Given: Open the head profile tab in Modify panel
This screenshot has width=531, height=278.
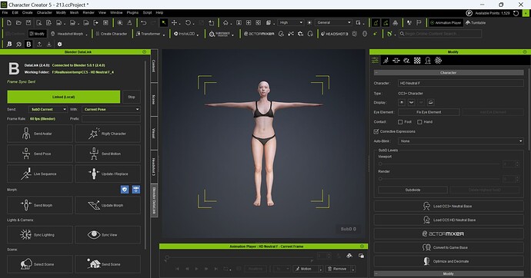Looking at the screenshot, I should [428, 61].
